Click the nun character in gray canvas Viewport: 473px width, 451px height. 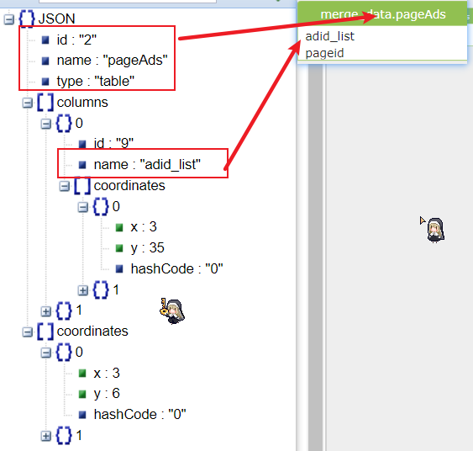(x=435, y=230)
